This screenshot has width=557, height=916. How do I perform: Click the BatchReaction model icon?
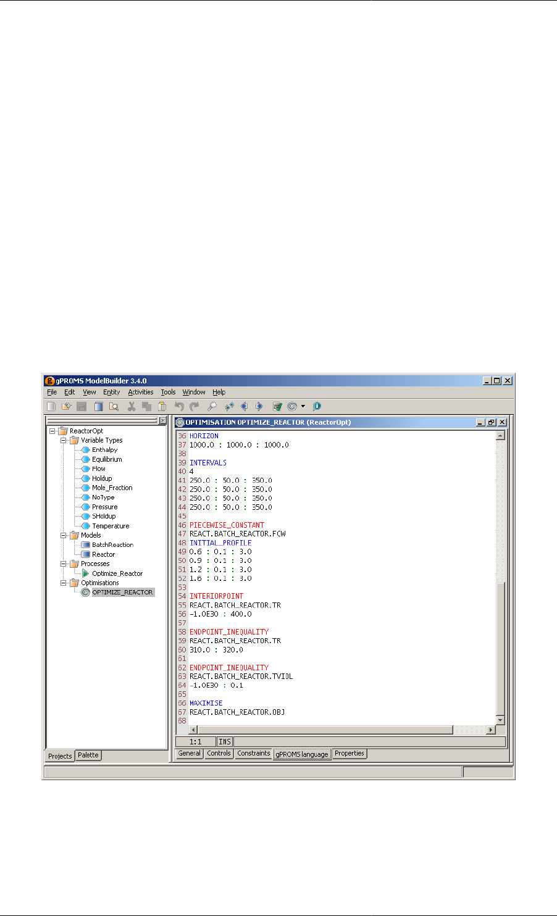click(x=86, y=545)
